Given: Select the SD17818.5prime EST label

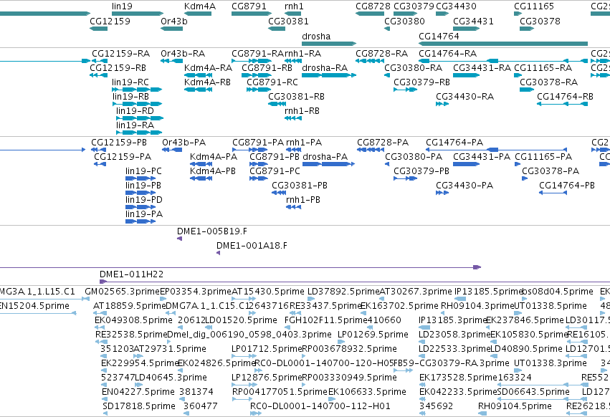Looking at the screenshot, I should coord(139,406).
